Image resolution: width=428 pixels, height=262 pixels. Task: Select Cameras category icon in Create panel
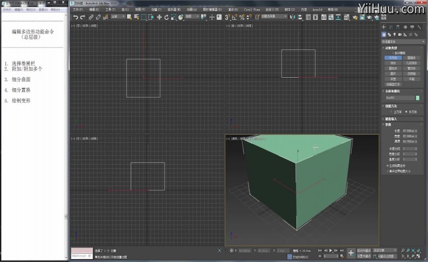pos(400,34)
